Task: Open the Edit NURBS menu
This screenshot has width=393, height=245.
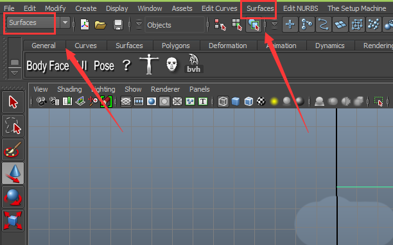Action: coord(301,8)
